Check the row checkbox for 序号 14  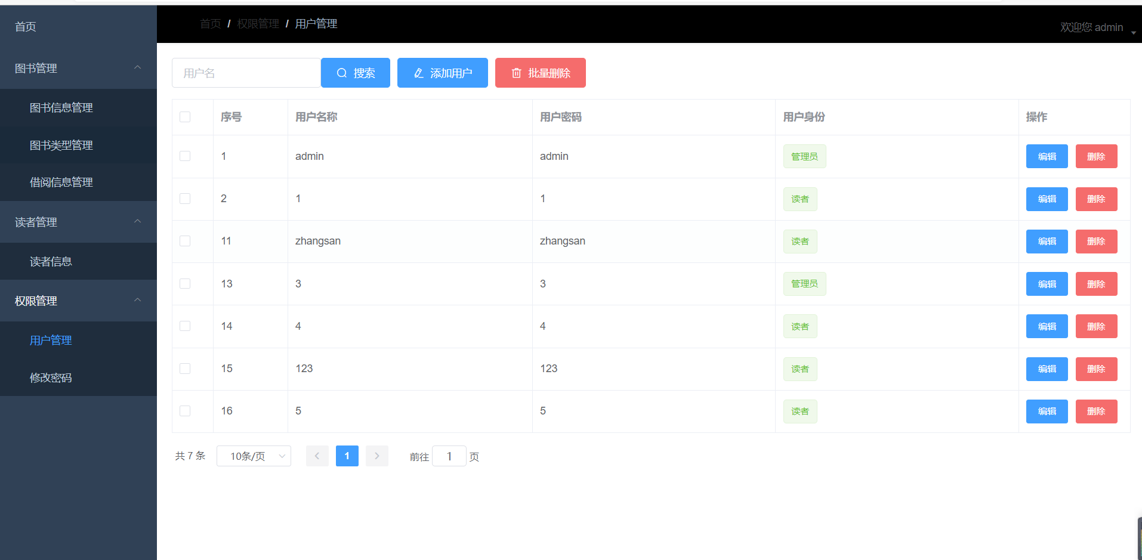(185, 326)
